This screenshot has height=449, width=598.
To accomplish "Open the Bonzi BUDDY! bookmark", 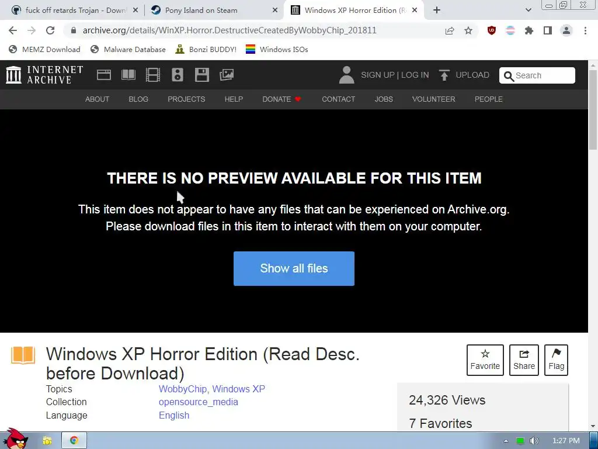I will point(206,49).
